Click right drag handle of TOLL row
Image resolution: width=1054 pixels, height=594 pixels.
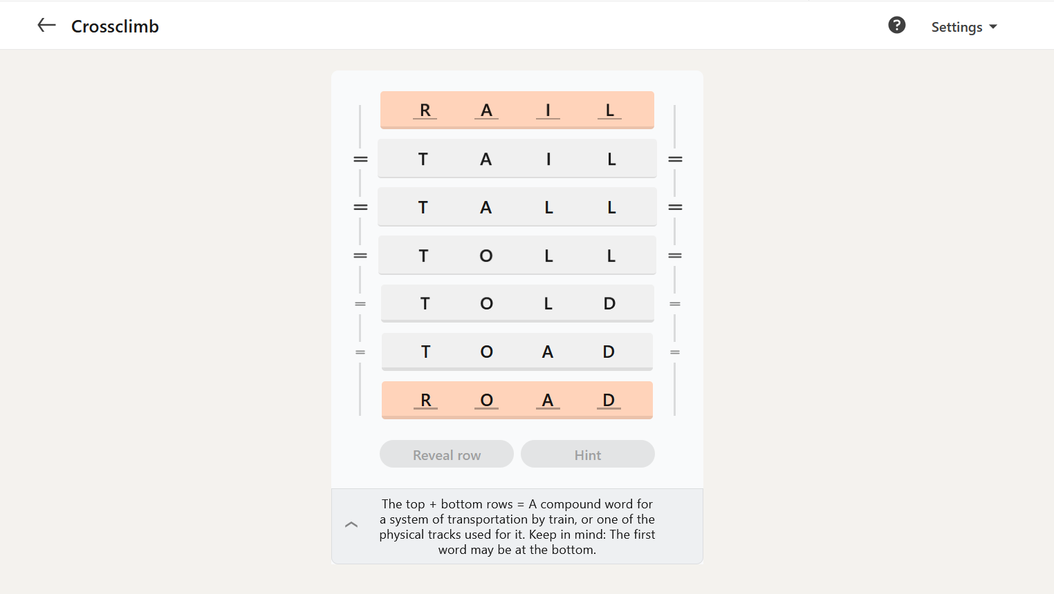pyautogui.click(x=675, y=256)
